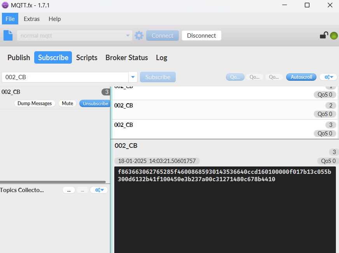
Task: Open the File menu
Action: (x=10, y=19)
